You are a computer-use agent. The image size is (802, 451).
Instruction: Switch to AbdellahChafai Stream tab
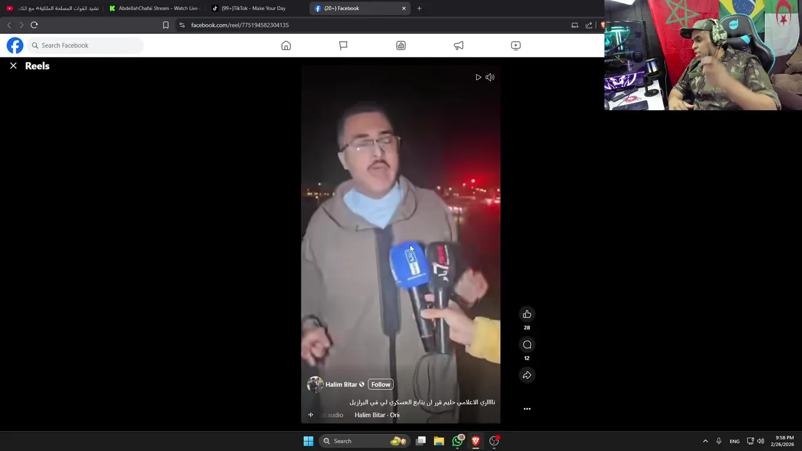tap(154, 8)
